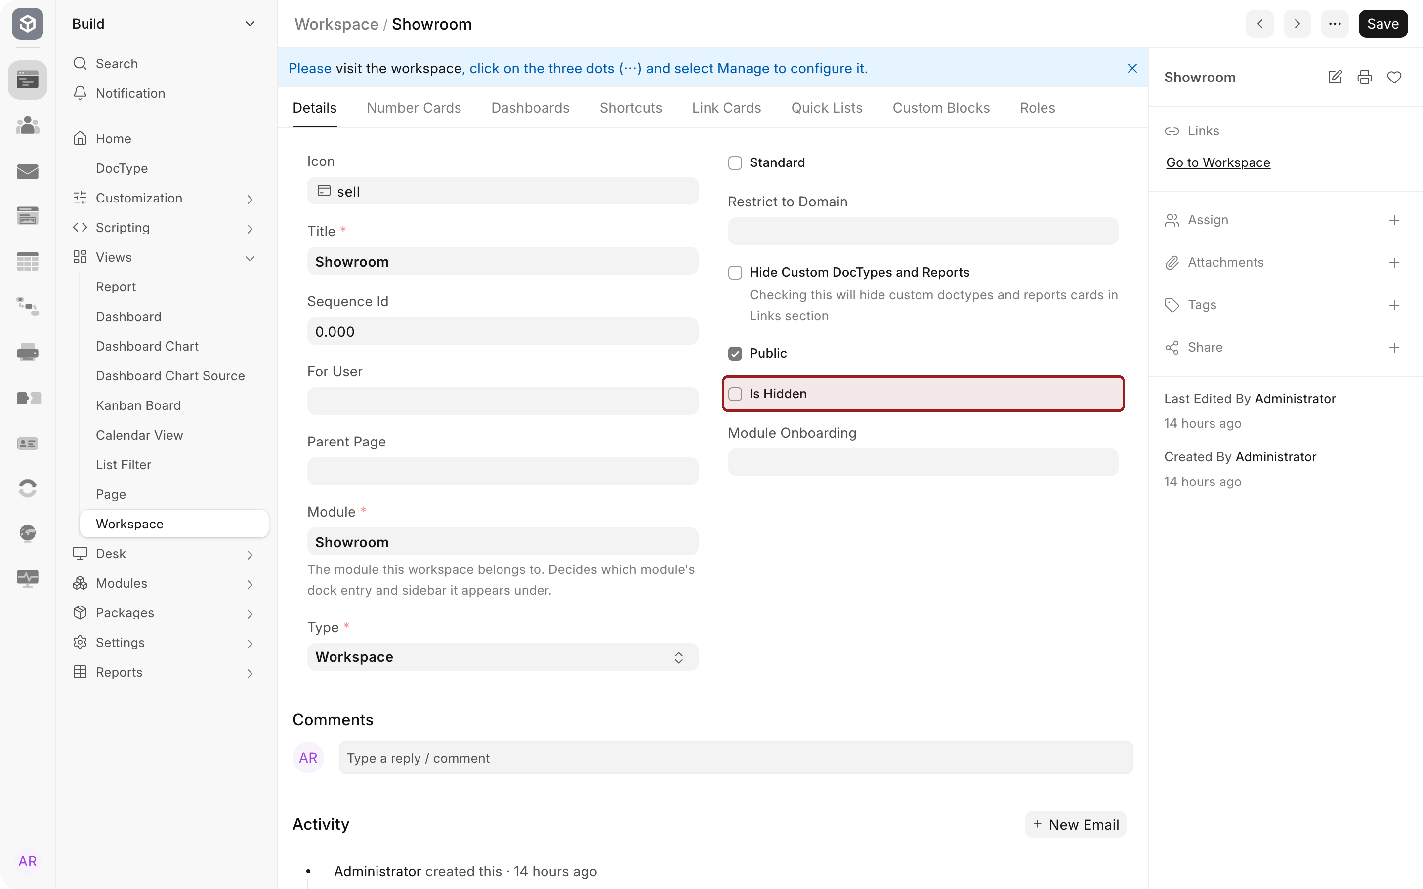
Task: Open the Quick Lists tab
Action: pos(826,108)
